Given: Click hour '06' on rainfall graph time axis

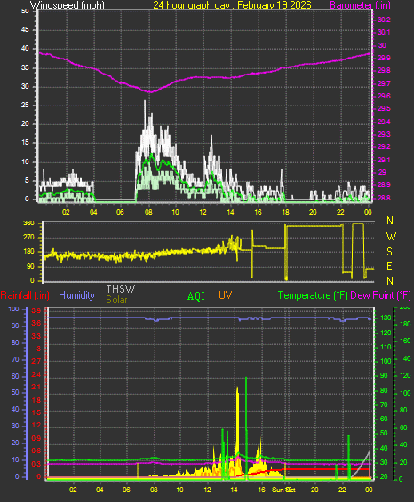Looking at the screenshot, I should pyautogui.click(x=126, y=490).
